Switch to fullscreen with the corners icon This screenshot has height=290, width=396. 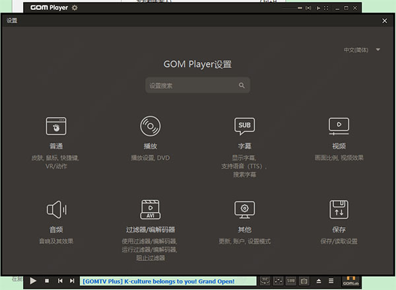[326, 8]
